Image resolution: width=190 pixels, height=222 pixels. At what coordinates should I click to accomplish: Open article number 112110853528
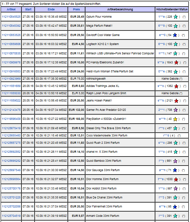click(x=11, y=35)
